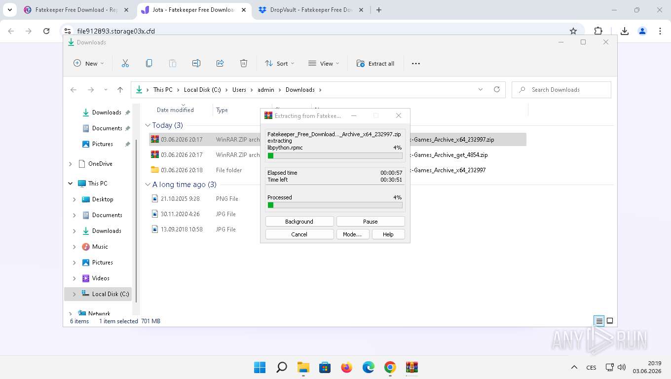671x379 pixels.
Task: Select Videos in navigation pane
Action: pos(101,278)
